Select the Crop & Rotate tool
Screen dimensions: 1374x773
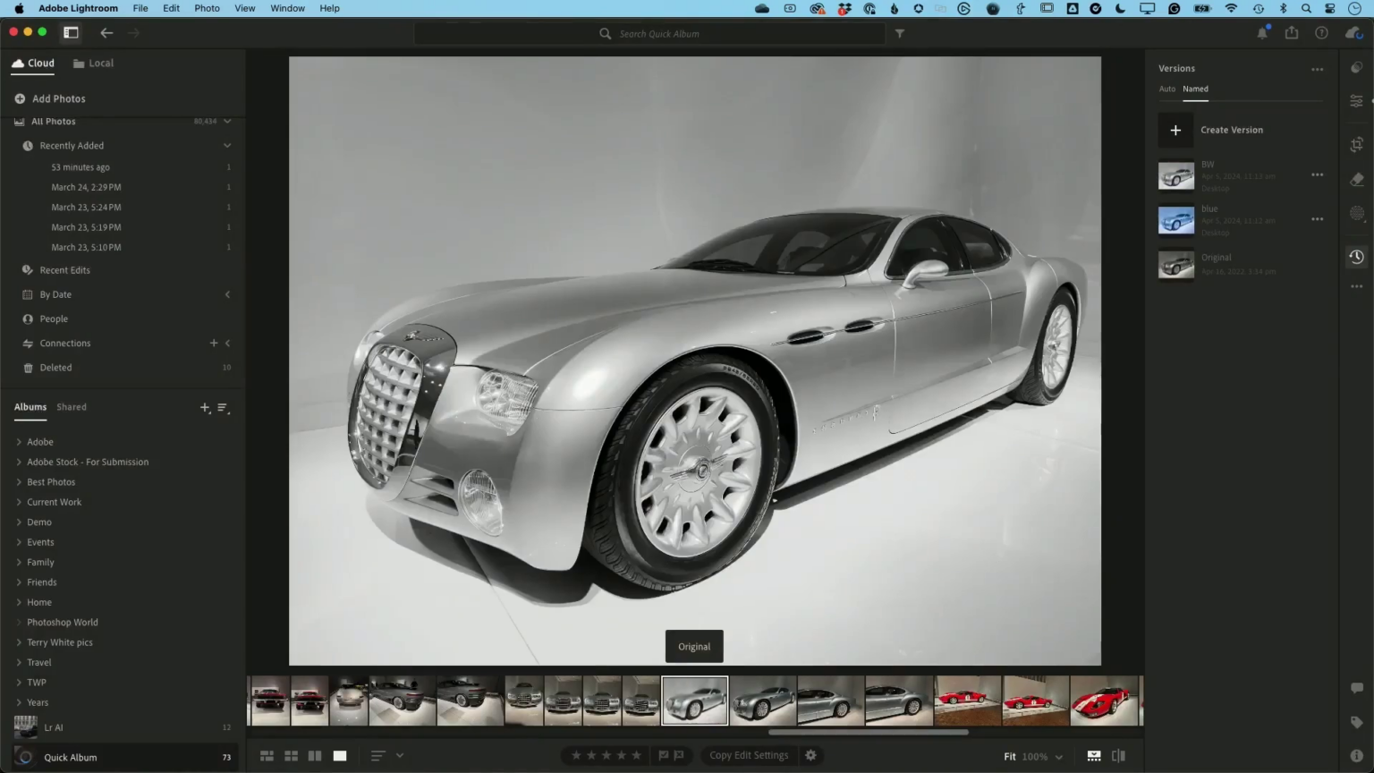[x=1356, y=144]
